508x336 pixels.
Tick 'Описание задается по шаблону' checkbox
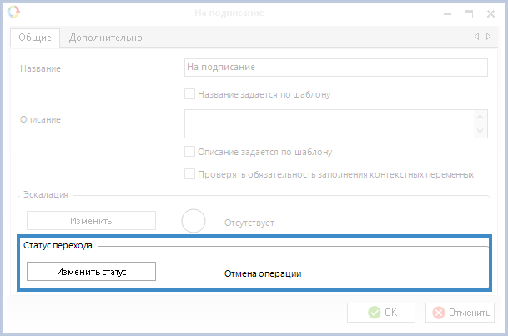[190, 152]
